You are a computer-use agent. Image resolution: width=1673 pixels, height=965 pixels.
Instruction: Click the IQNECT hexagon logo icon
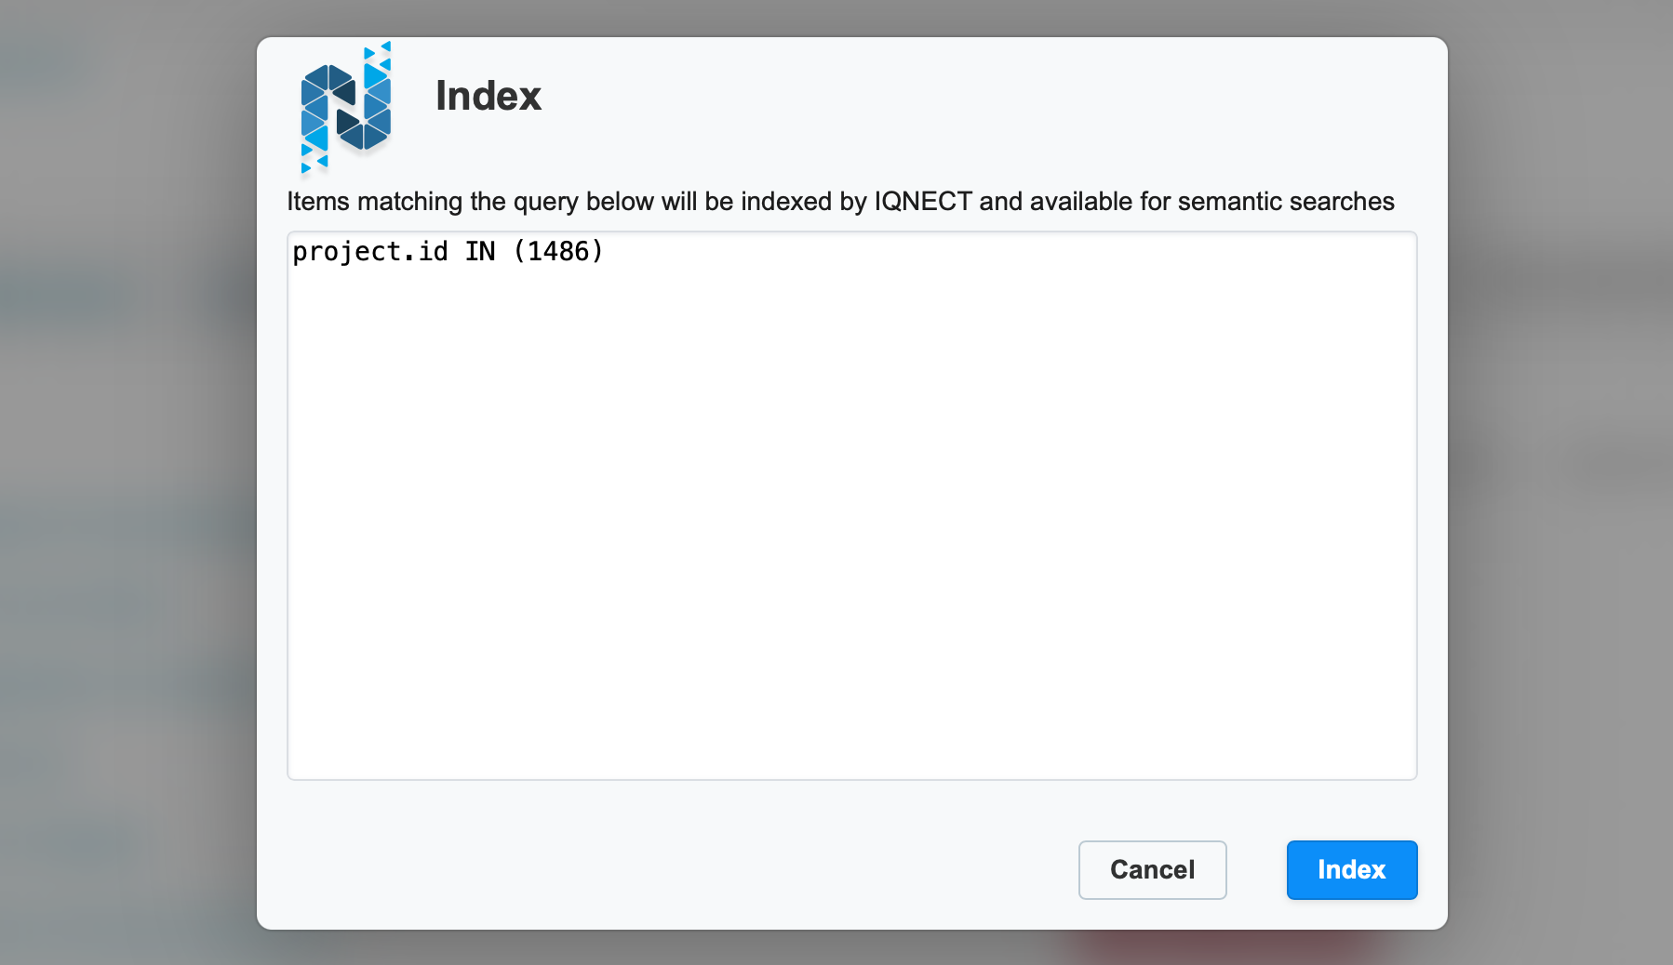[345, 108]
